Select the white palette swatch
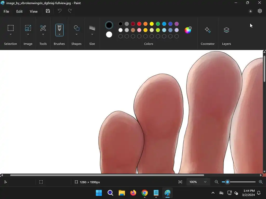Viewport: 266px width, 199px height. (121, 30)
